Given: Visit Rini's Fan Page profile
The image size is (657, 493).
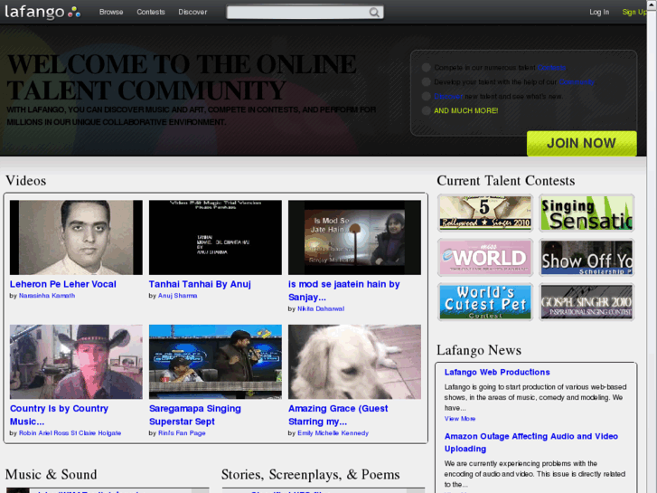Looking at the screenshot, I should 182,433.
